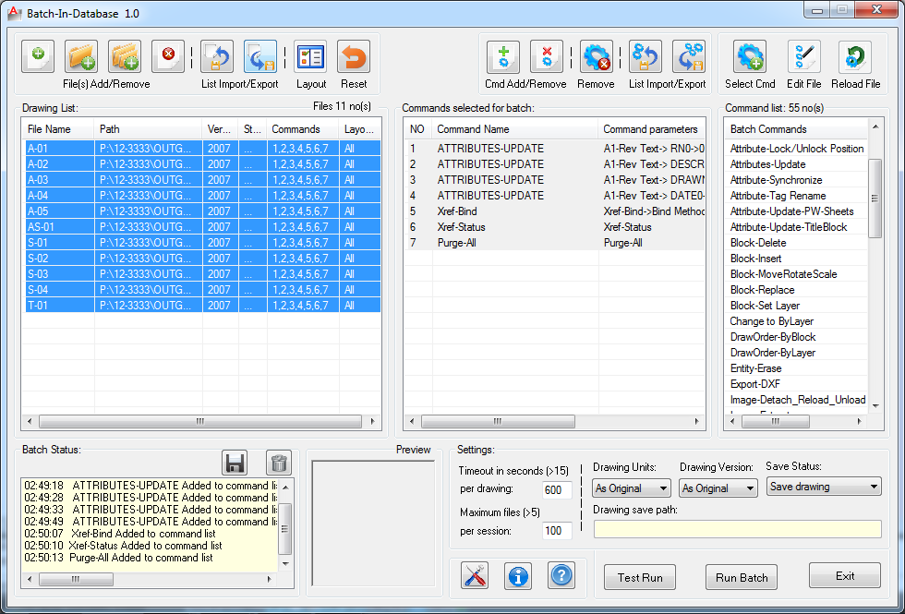Image resolution: width=905 pixels, height=614 pixels.
Task: Select Attribute-Tag Rename command
Action: (796, 196)
